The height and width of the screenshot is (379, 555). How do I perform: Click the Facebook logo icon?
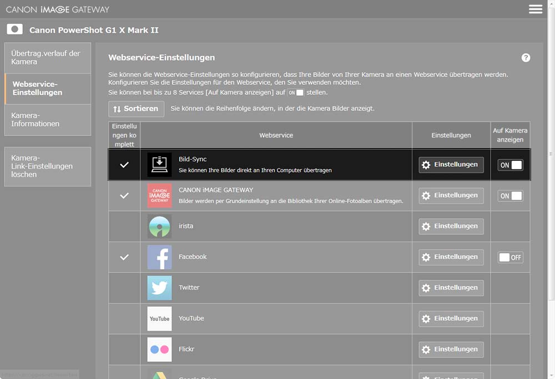point(159,257)
